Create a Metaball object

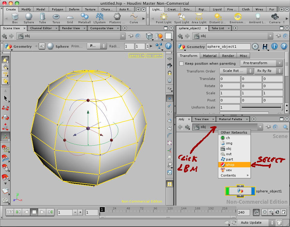84,18
